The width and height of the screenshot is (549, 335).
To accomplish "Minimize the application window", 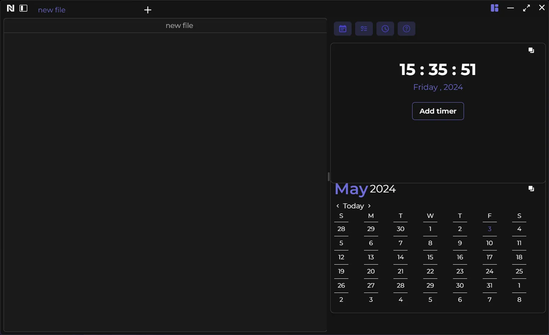I will click(510, 8).
